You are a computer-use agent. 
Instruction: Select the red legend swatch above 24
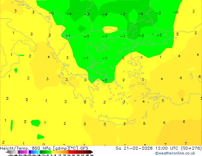[69, 152]
